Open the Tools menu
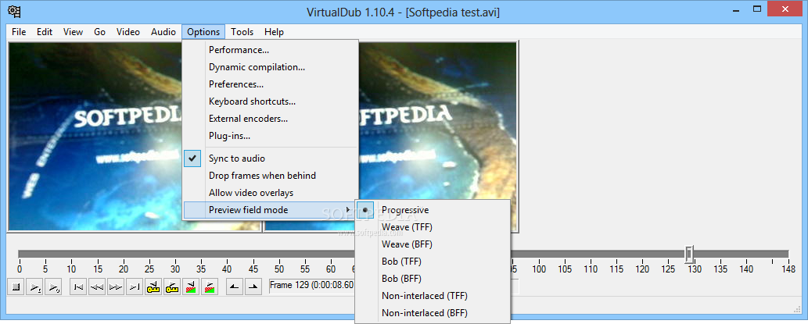 pyautogui.click(x=242, y=32)
